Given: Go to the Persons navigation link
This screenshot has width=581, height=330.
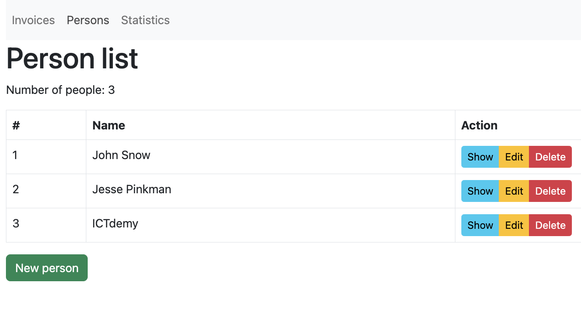Looking at the screenshot, I should 88,20.
